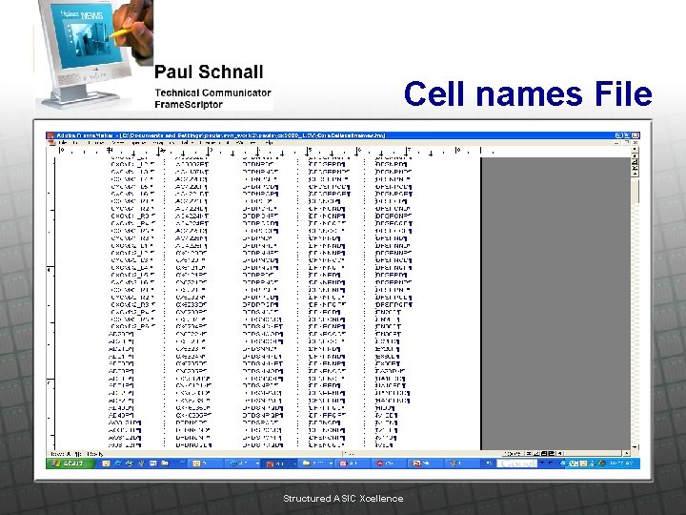
Task: Open the folder group taskbar button
Action: click(317, 463)
